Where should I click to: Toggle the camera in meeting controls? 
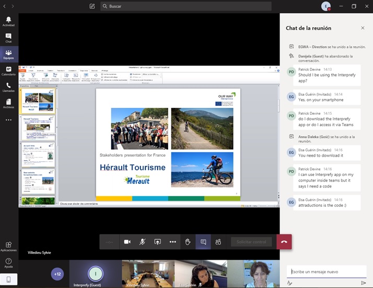127,242
